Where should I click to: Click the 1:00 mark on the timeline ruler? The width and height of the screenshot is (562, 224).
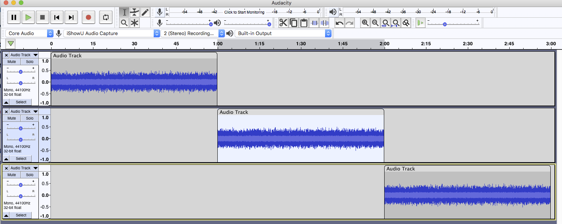click(218, 44)
